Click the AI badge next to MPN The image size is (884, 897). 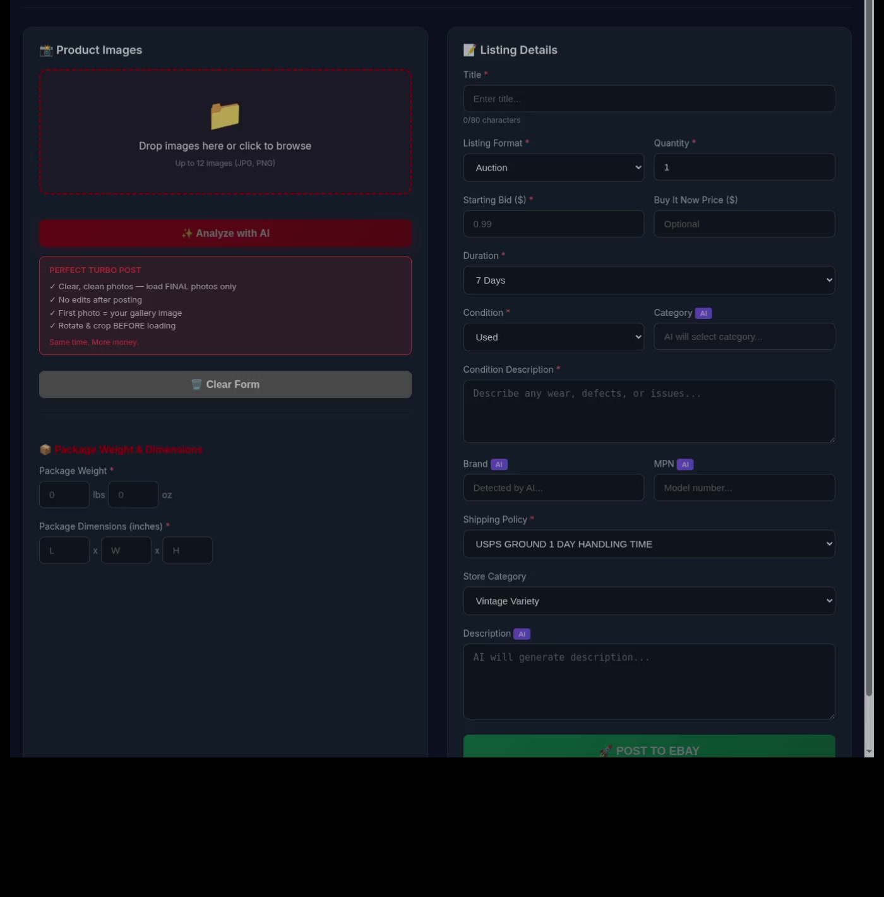[685, 465]
